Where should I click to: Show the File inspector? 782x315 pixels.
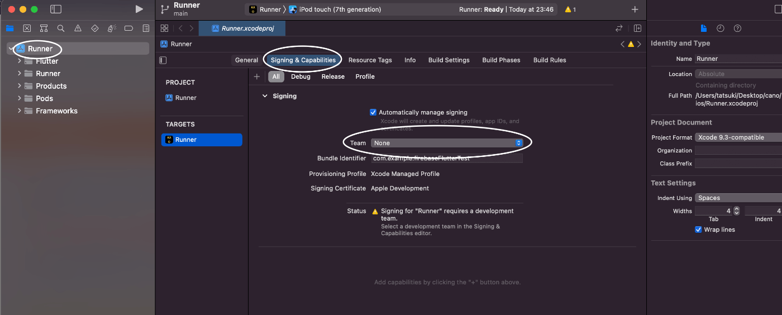click(x=704, y=28)
